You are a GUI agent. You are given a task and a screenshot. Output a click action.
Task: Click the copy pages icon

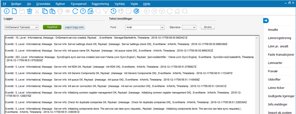pos(45,11)
